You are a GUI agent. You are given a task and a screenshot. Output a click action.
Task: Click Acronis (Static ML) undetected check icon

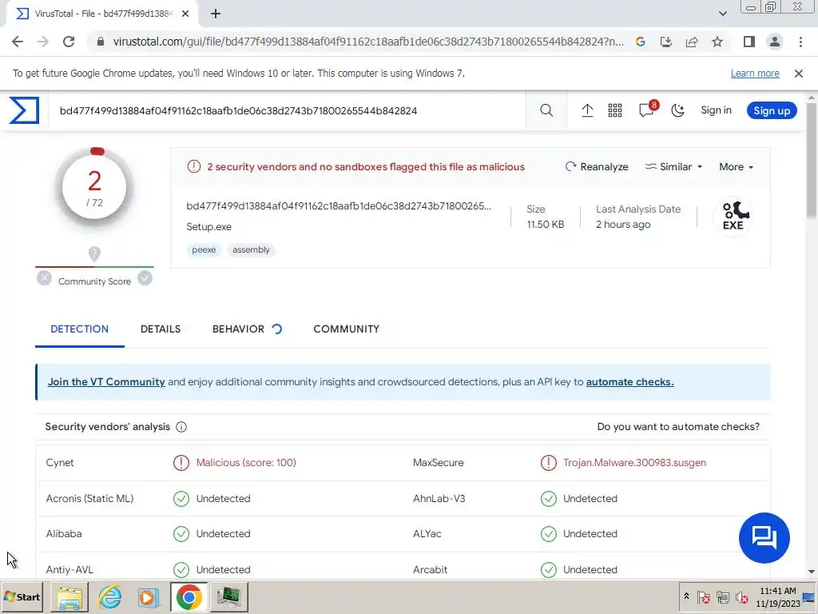(x=181, y=499)
